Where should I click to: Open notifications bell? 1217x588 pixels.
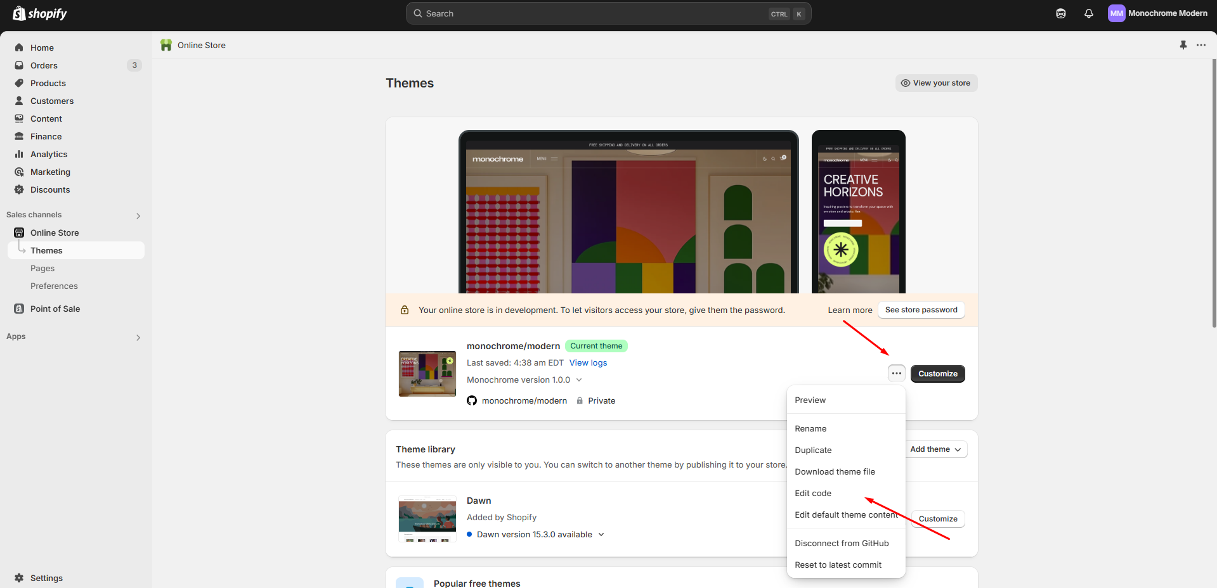(x=1089, y=13)
